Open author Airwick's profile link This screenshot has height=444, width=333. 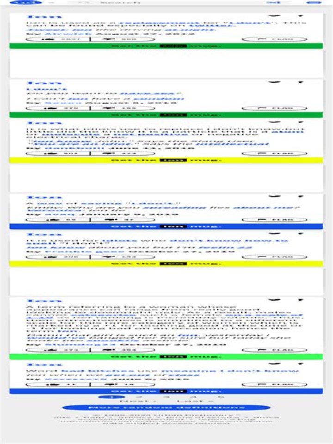pos(68,34)
